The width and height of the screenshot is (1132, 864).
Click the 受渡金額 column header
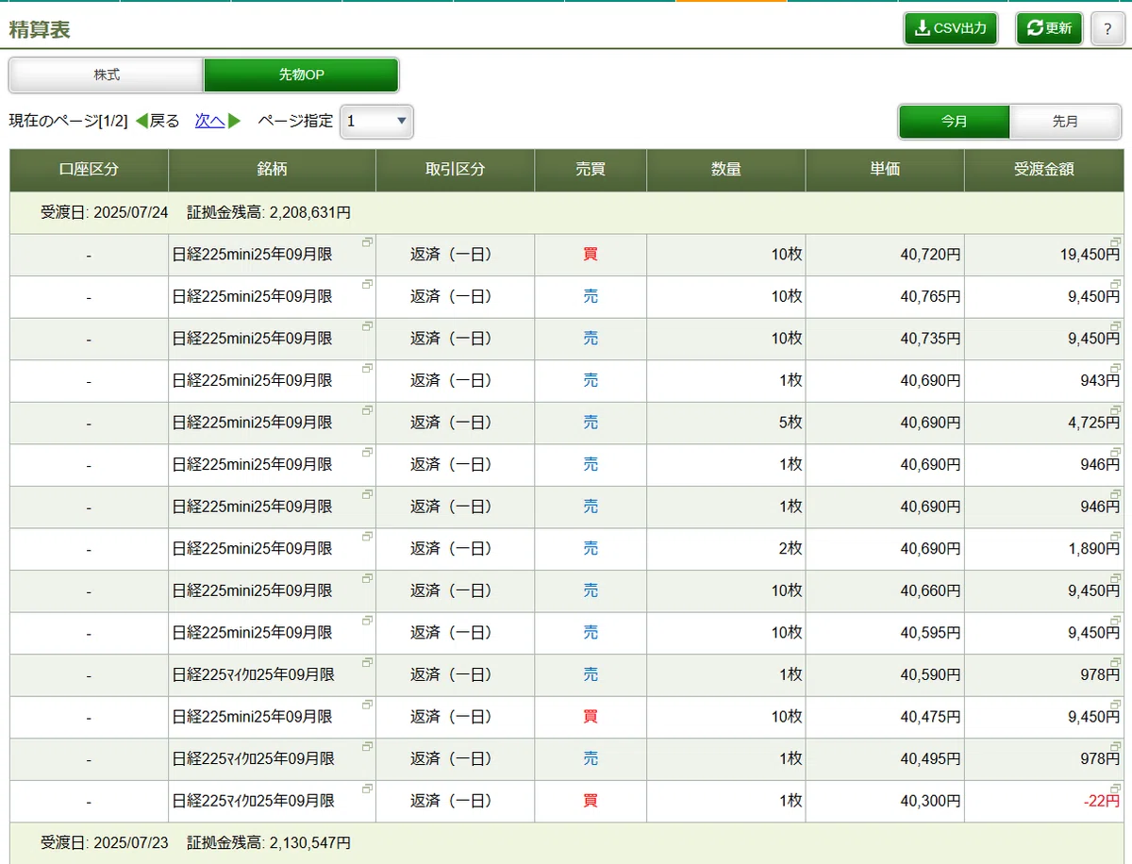pyautogui.click(x=1044, y=170)
